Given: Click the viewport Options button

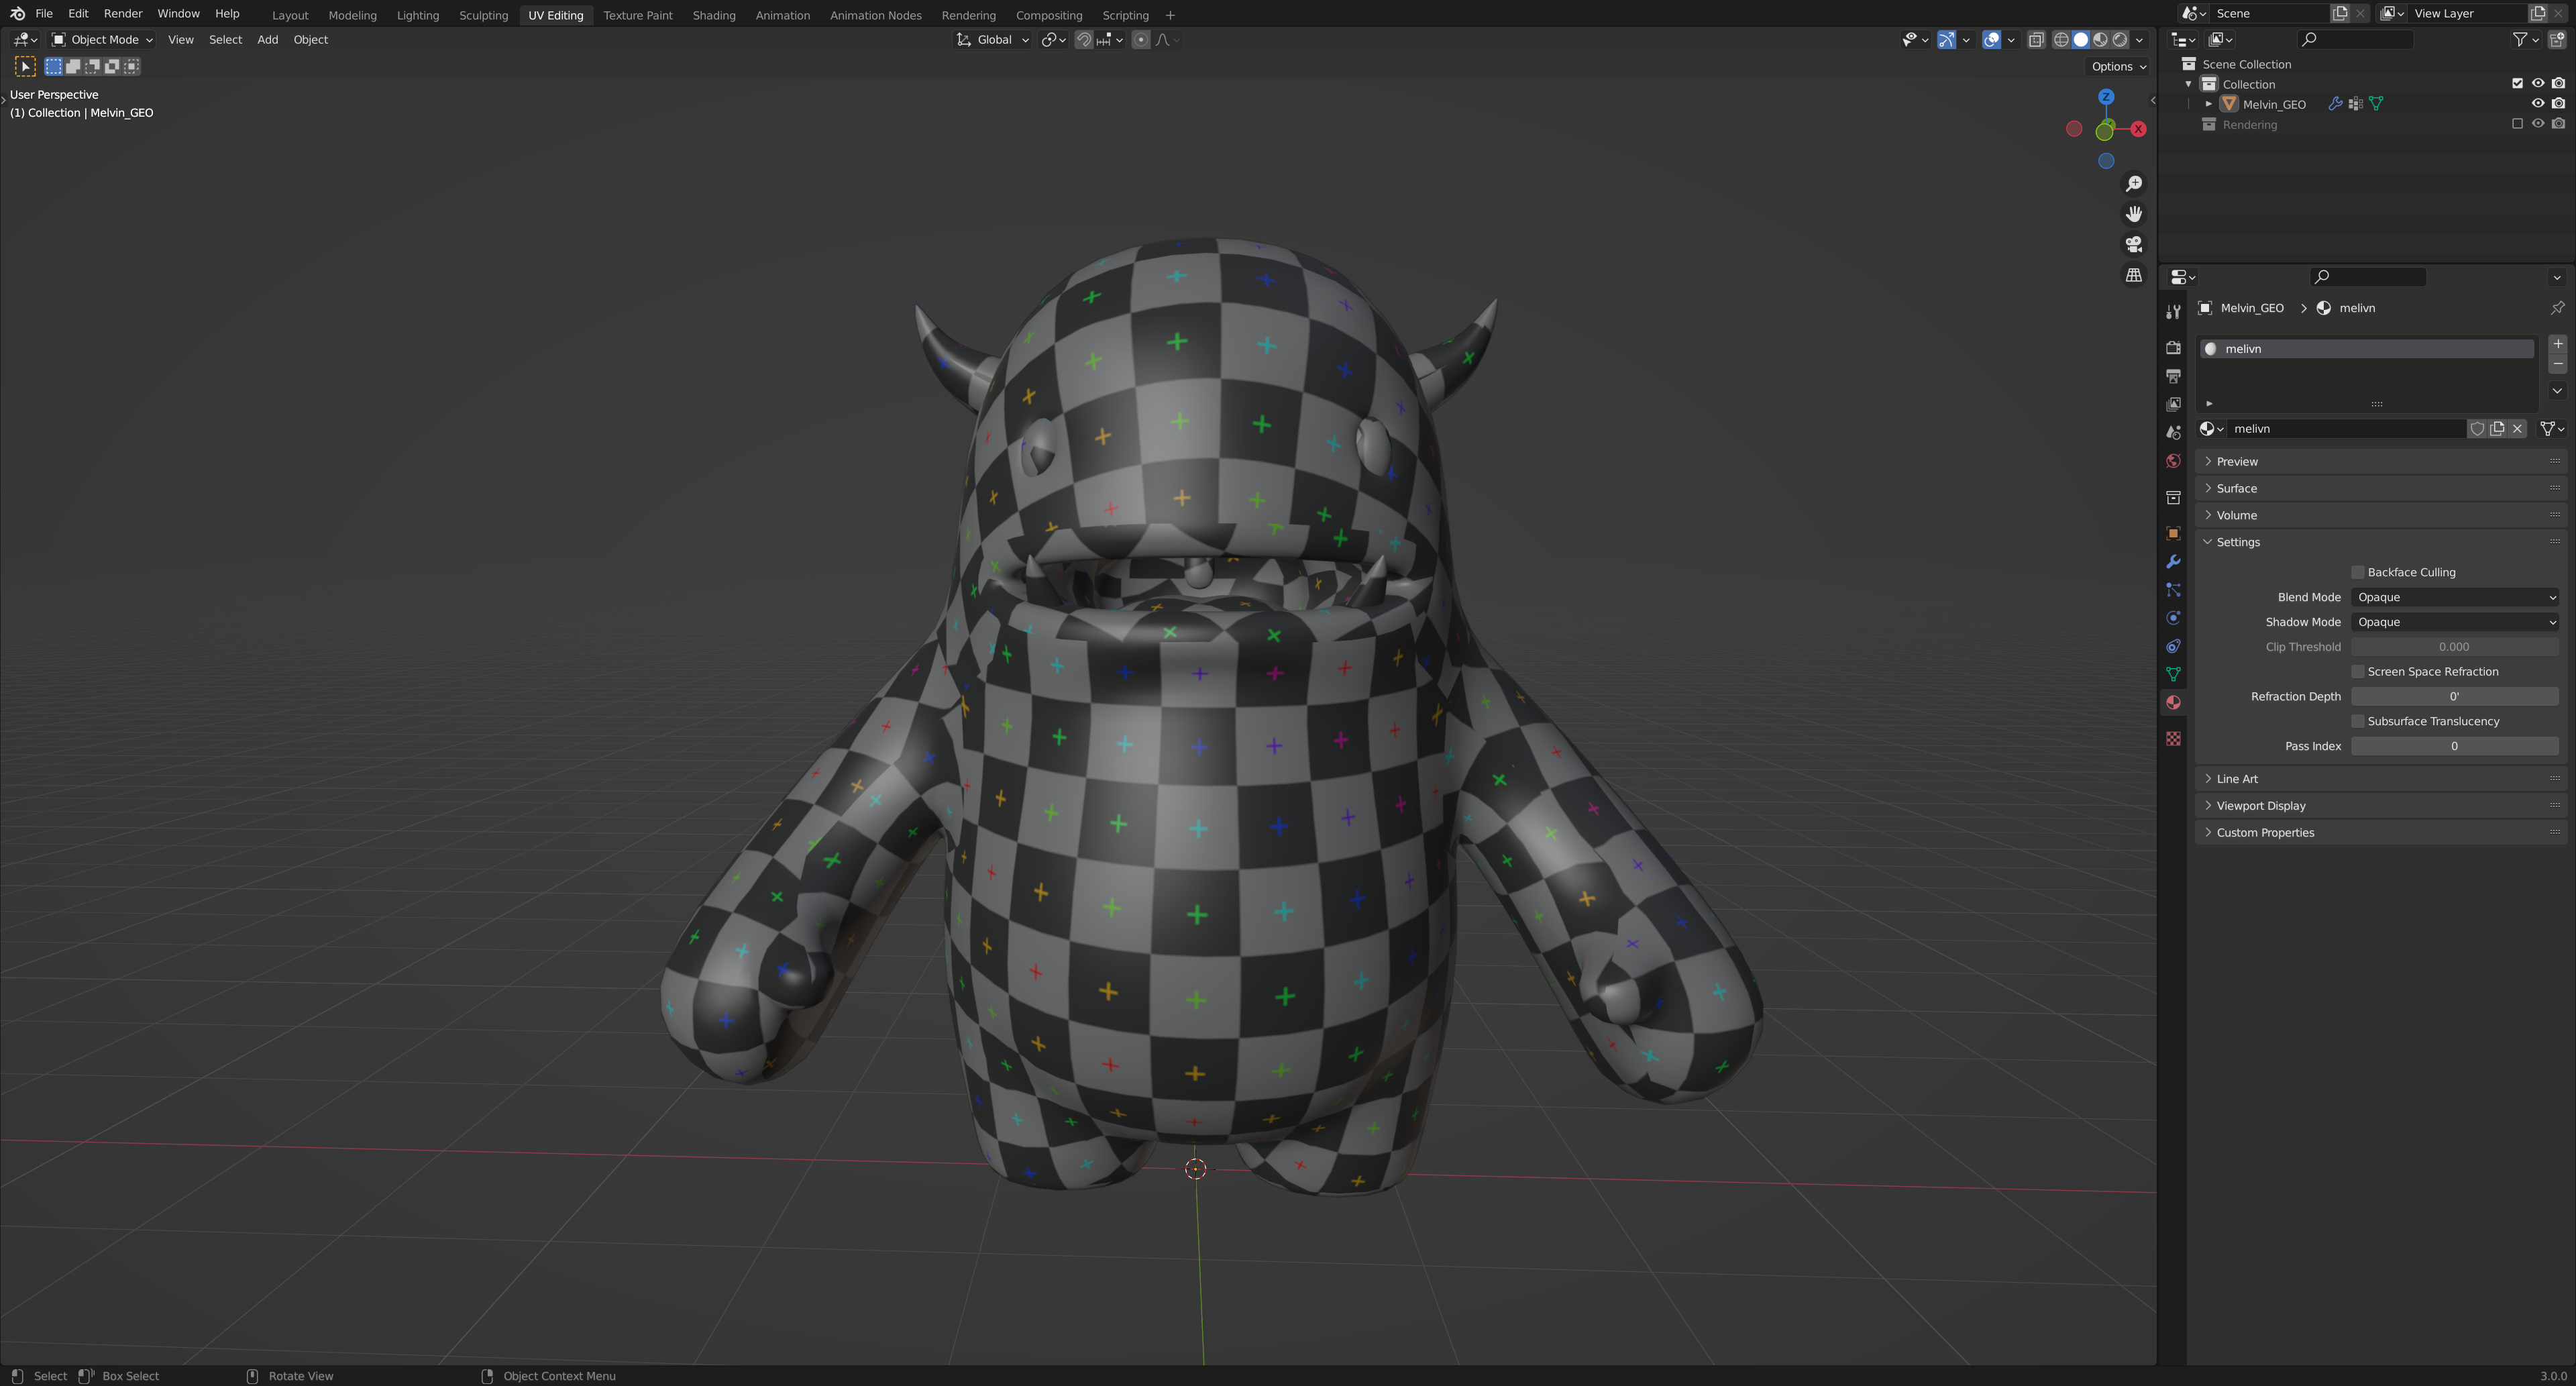Looking at the screenshot, I should (2118, 67).
